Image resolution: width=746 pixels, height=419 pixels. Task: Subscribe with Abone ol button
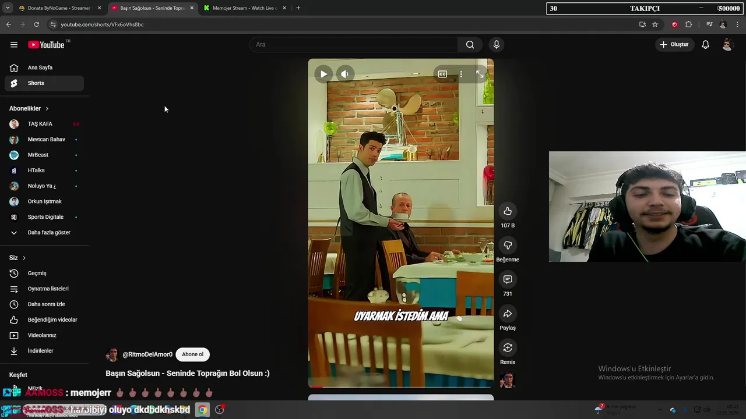192,354
